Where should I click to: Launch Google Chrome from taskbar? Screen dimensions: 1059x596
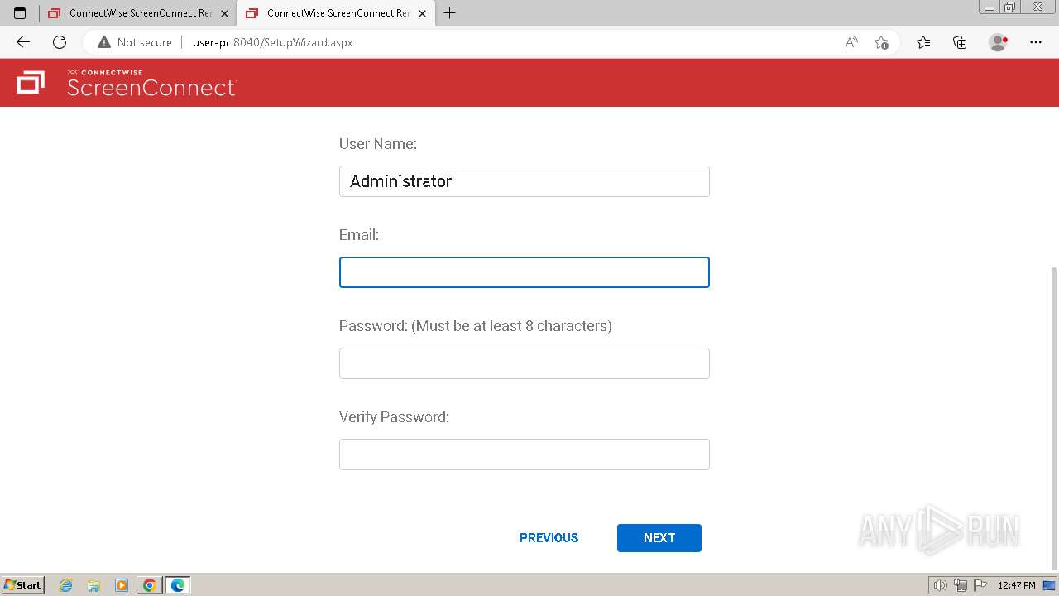coord(150,585)
